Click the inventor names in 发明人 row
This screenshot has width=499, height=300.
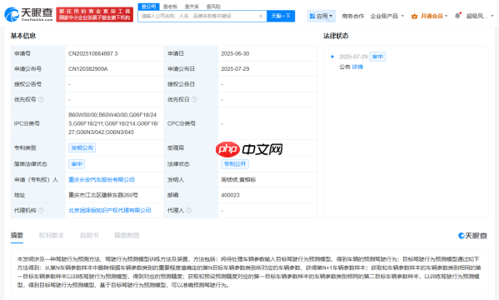pos(238,180)
